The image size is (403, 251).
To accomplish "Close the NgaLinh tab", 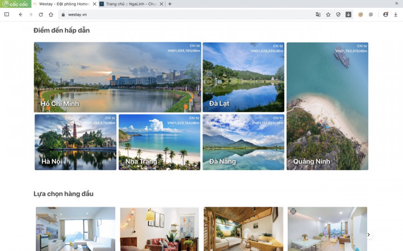I will [x=161, y=4].
